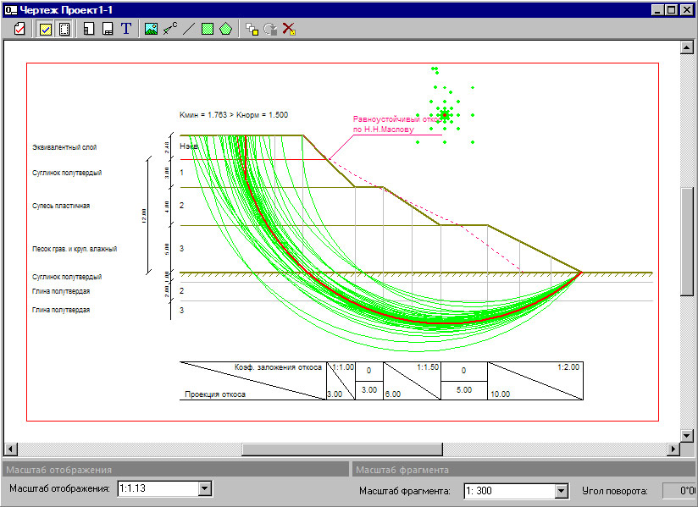Click the Угол поворота input field
Viewport: 698px width, 507px height.
pos(679,491)
